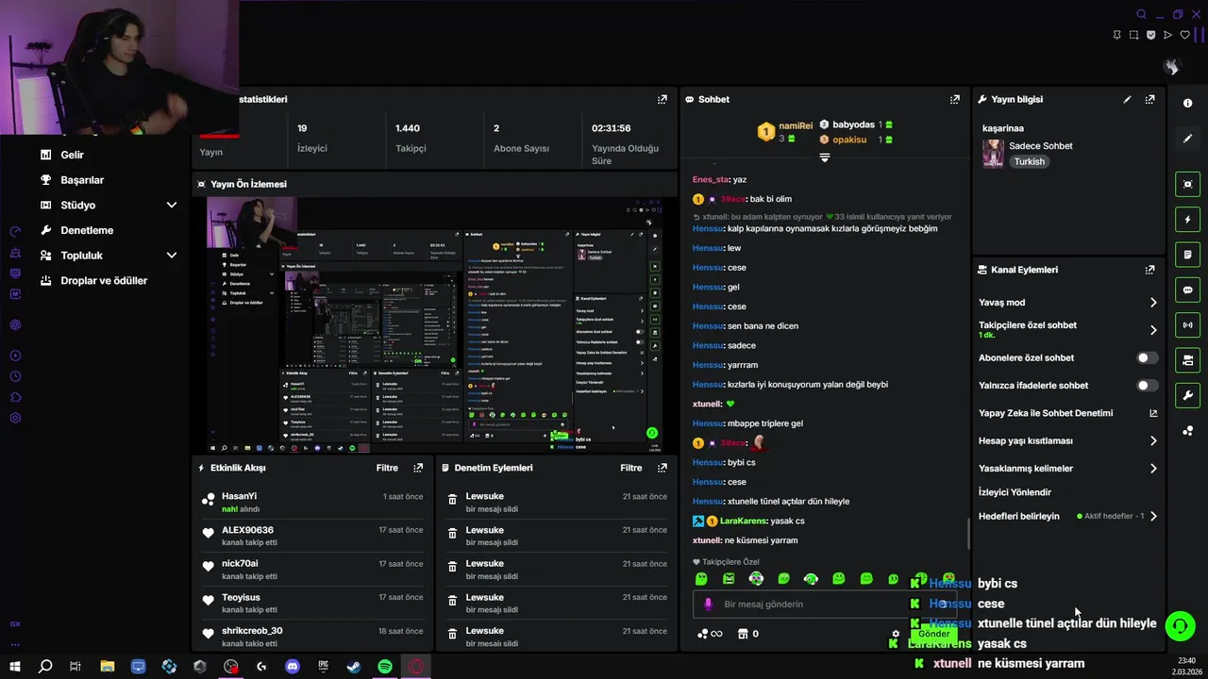The image size is (1208, 679).
Task: Click the ALEX90636 follow entry
Action: 311,536
